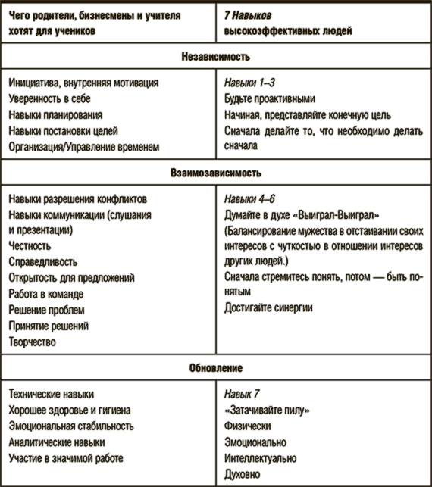432x487 pixels.
Task: Click the line 'Технические навыки'
Action: point(52,394)
